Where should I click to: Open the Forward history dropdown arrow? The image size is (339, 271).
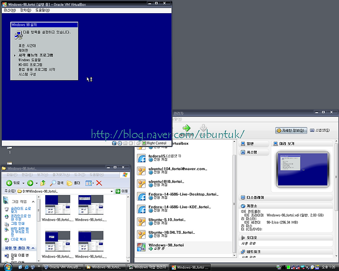click(x=37, y=183)
